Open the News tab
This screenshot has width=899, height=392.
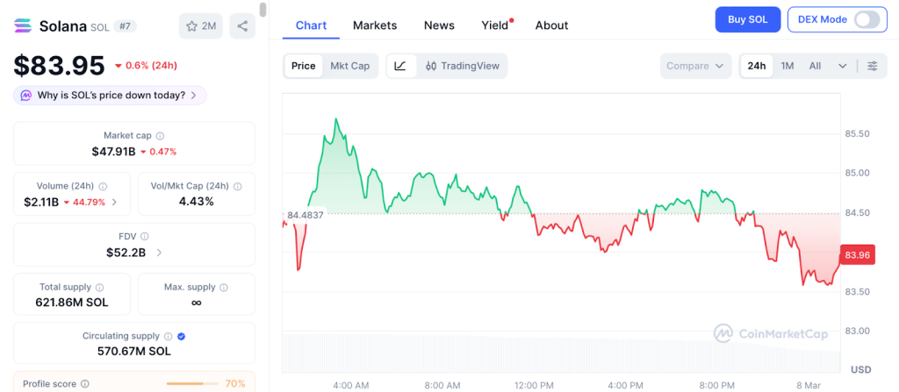(x=439, y=25)
